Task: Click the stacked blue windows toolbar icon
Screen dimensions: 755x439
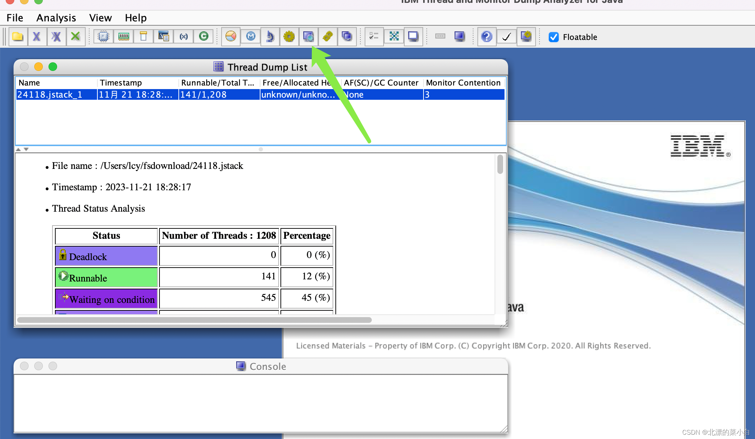Action: [x=347, y=36]
